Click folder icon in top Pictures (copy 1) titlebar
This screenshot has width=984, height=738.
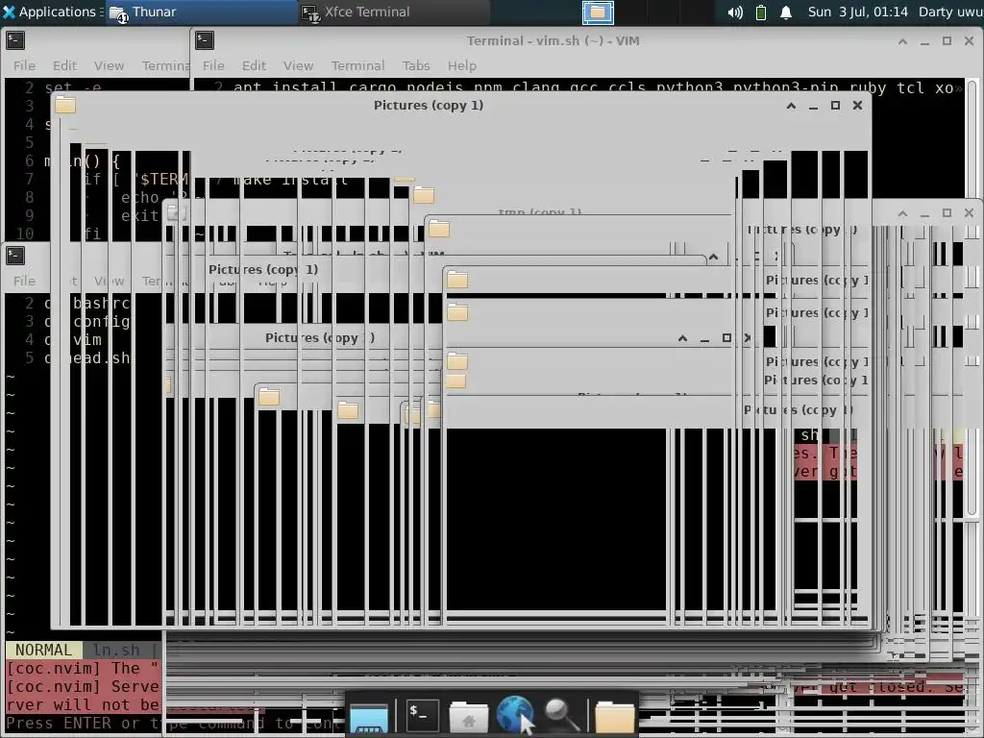click(65, 105)
